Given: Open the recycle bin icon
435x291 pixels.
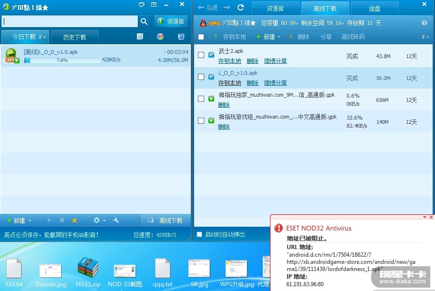Looking at the screenshot, I should 181,37.
